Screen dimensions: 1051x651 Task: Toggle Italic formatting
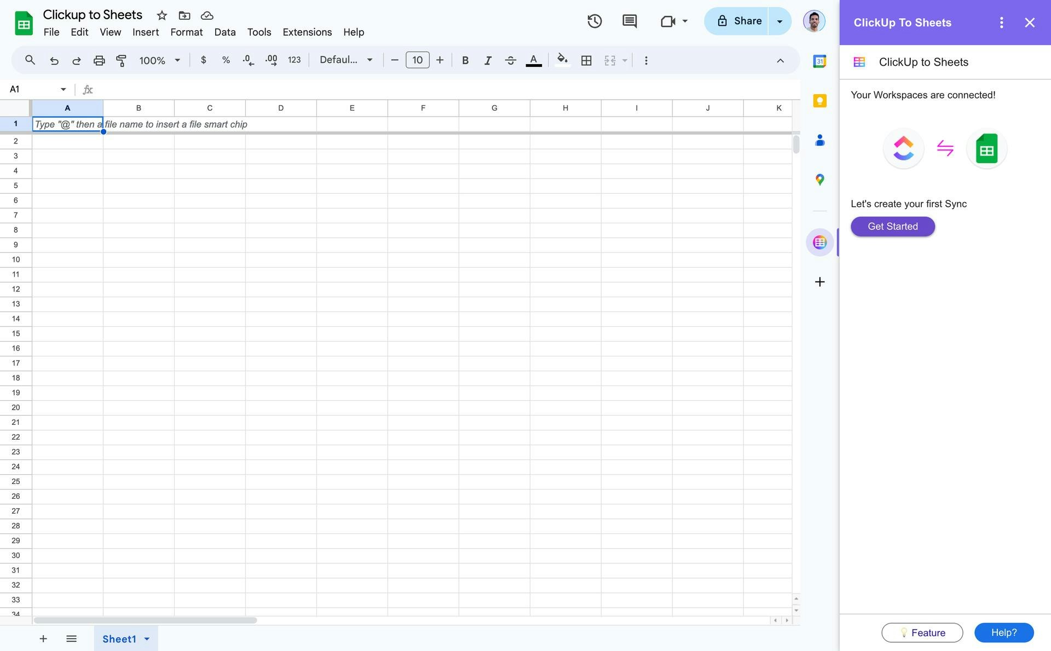click(488, 60)
